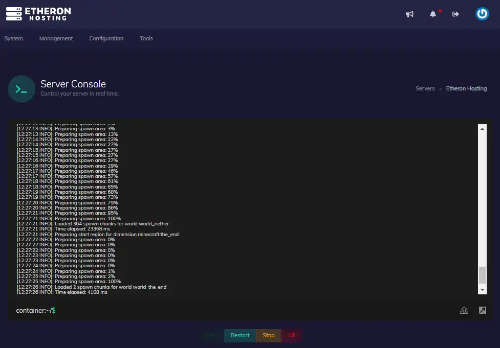
Task: Open the blue power avatar menu
Action: (482, 14)
